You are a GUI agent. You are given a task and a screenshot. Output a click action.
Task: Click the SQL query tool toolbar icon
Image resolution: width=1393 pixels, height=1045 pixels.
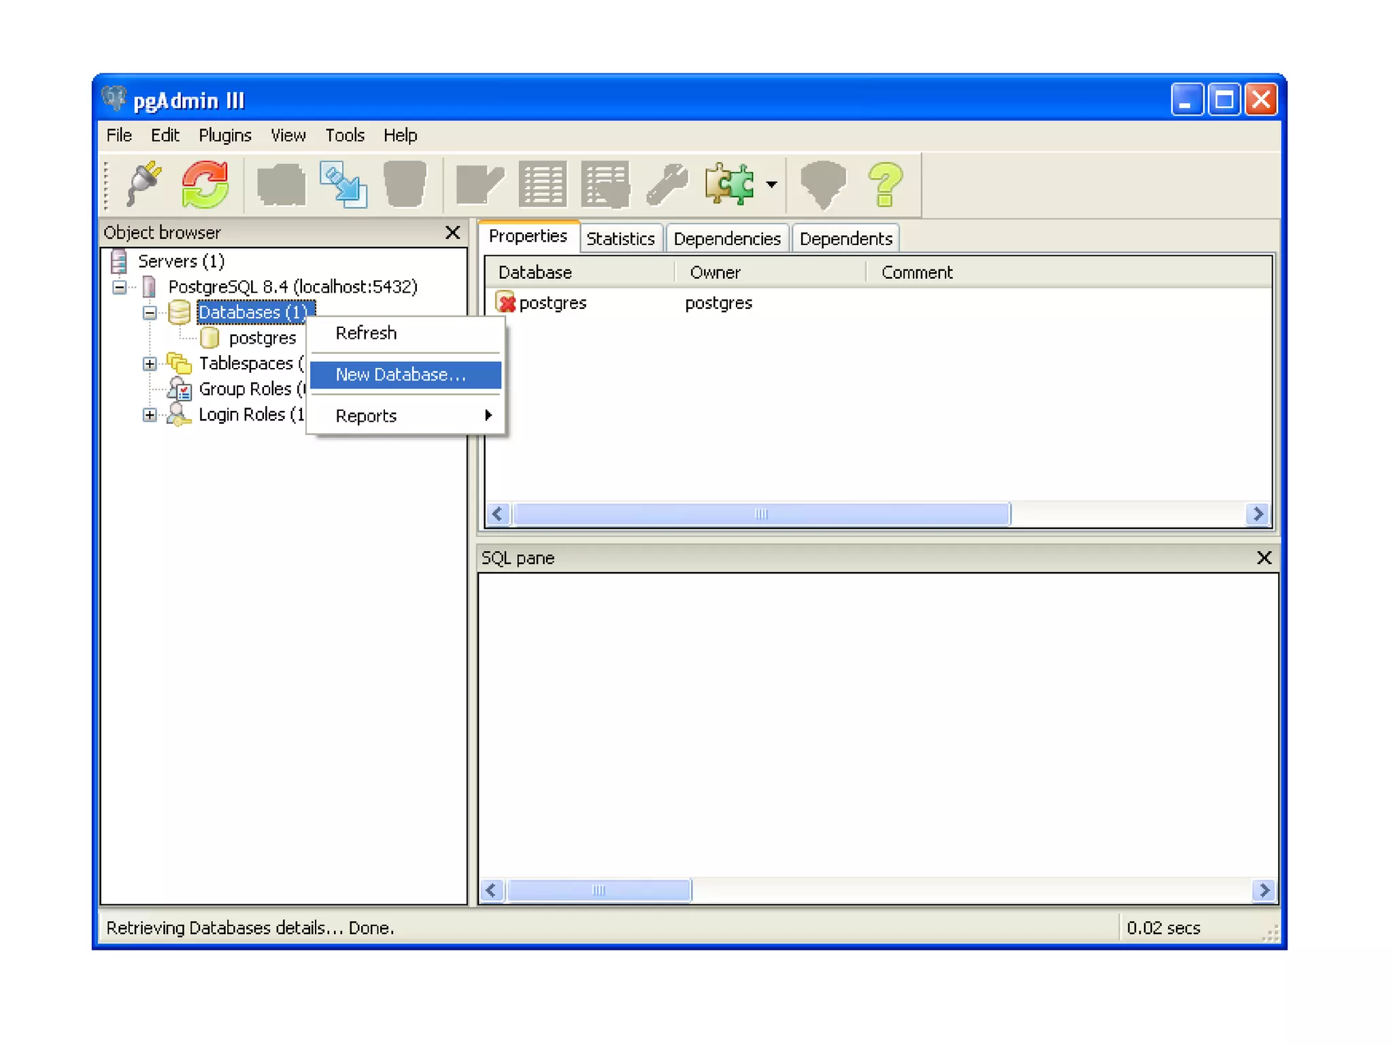pos(480,184)
